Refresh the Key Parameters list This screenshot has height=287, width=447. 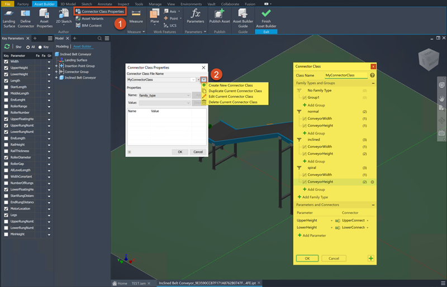click(7, 46)
